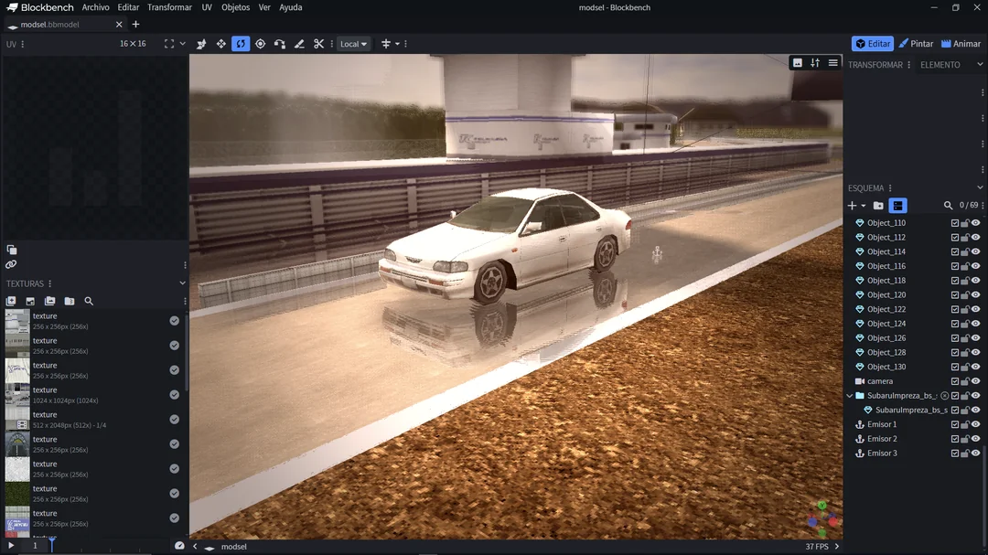Click the texture folder icon
Viewport: 988px width, 555px height.
click(70, 301)
